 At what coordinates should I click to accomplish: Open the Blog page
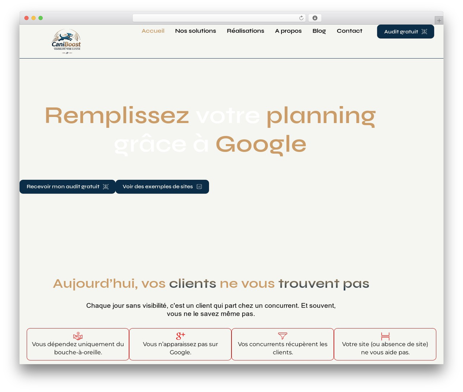point(319,31)
